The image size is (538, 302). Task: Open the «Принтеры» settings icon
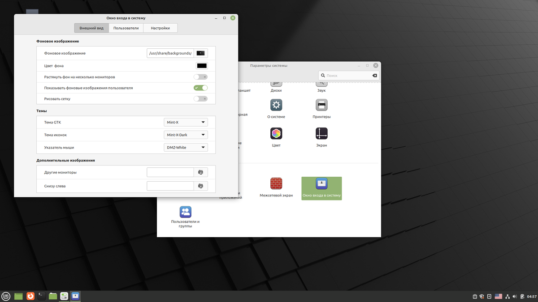pyautogui.click(x=321, y=106)
